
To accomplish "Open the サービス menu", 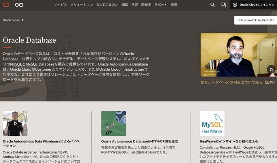I will 61,5.
